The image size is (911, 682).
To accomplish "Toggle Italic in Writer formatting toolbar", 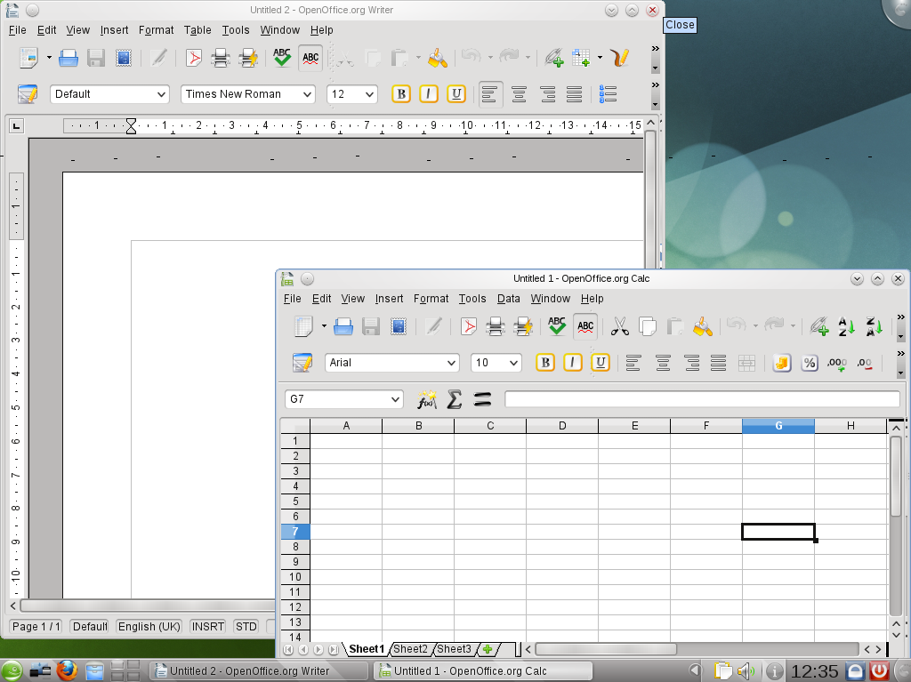I will [429, 94].
